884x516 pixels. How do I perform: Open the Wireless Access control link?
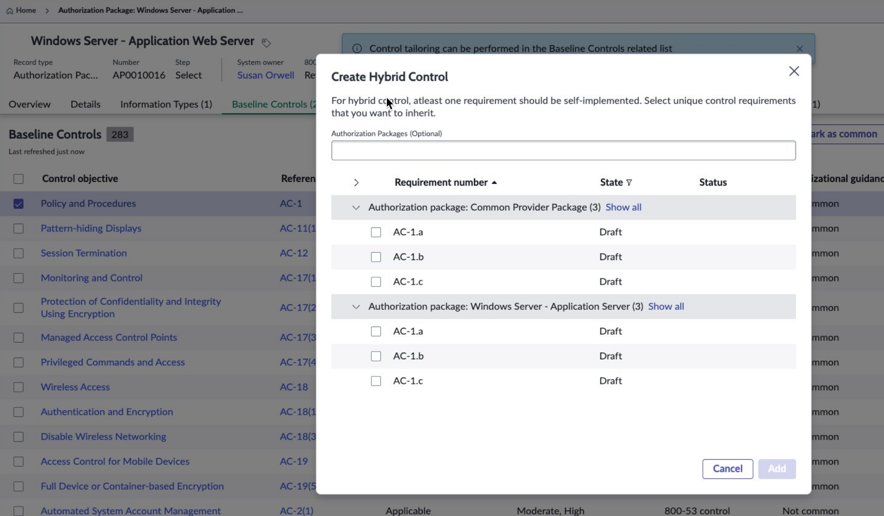75,387
